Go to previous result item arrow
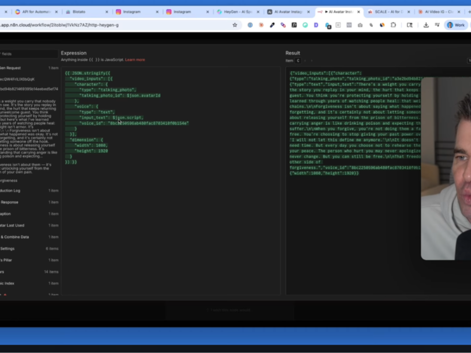The height and width of the screenshot is (353, 471). click(305, 61)
